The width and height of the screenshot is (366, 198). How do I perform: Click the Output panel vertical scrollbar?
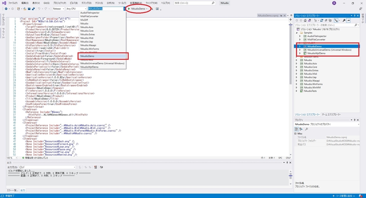(x=291, y=178)
